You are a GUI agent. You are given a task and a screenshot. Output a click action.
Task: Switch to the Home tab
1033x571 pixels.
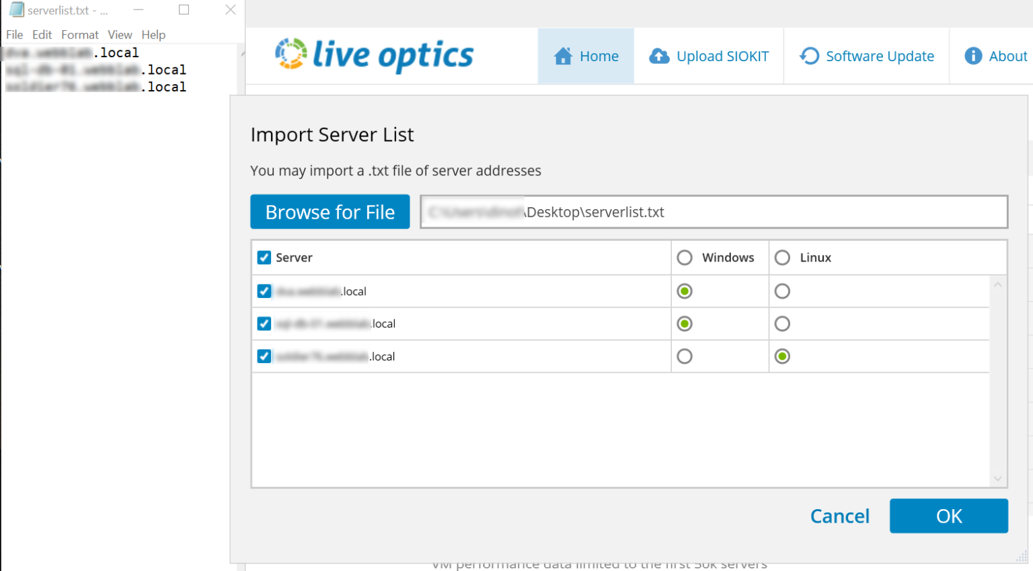click(x=585, y=56)
